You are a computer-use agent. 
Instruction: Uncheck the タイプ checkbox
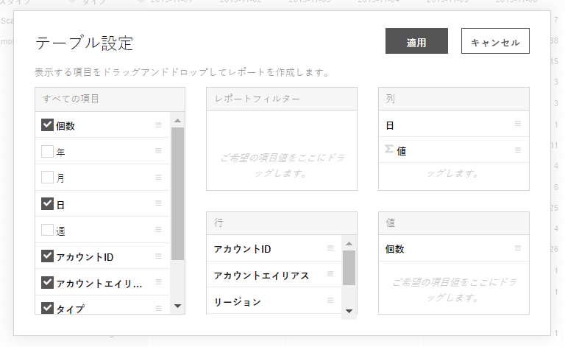pos(48,308)
